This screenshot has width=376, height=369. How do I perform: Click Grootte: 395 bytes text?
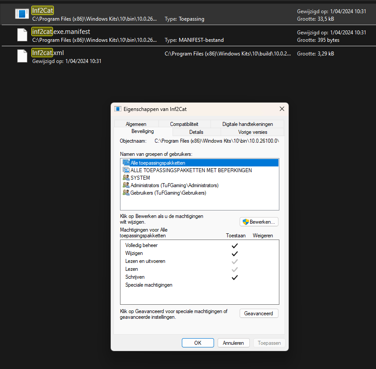(318, 40)
